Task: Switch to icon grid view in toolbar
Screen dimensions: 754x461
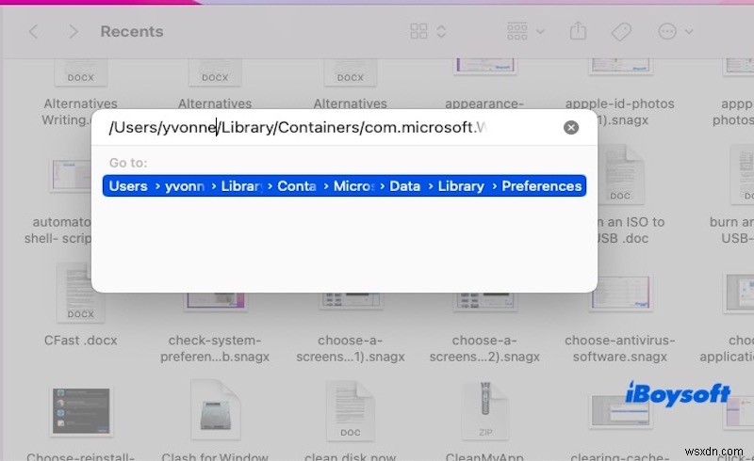Action: [418, 32]
